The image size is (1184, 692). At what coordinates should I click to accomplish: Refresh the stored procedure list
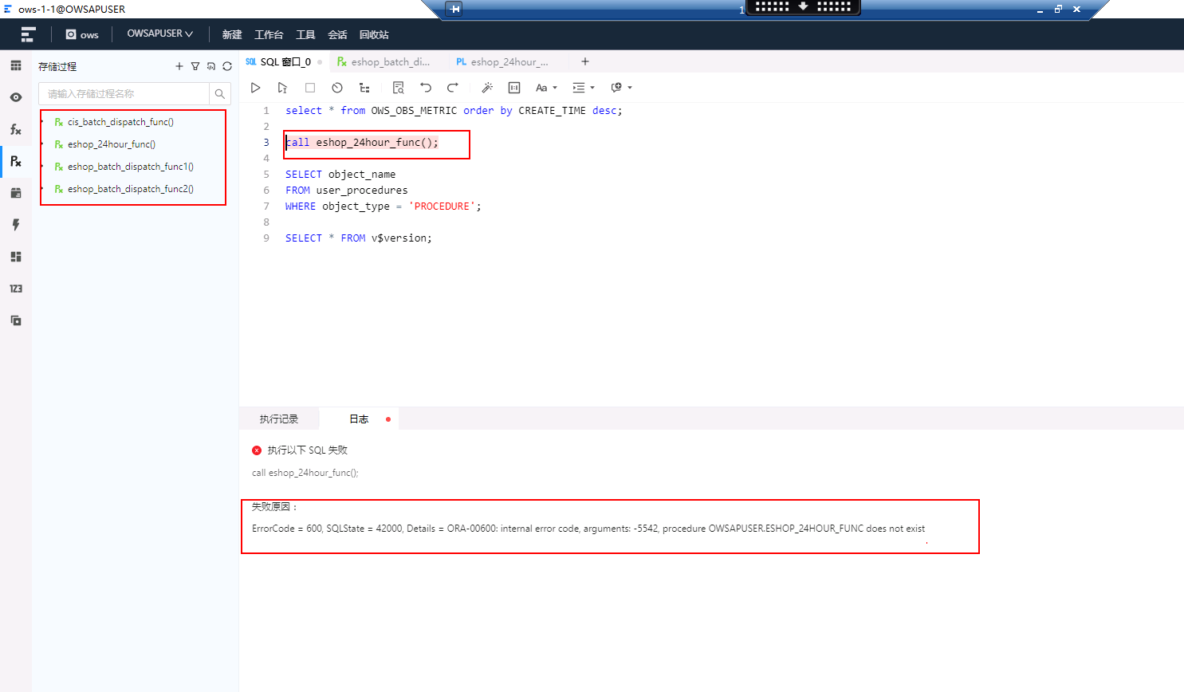click(x=227, y=66)
